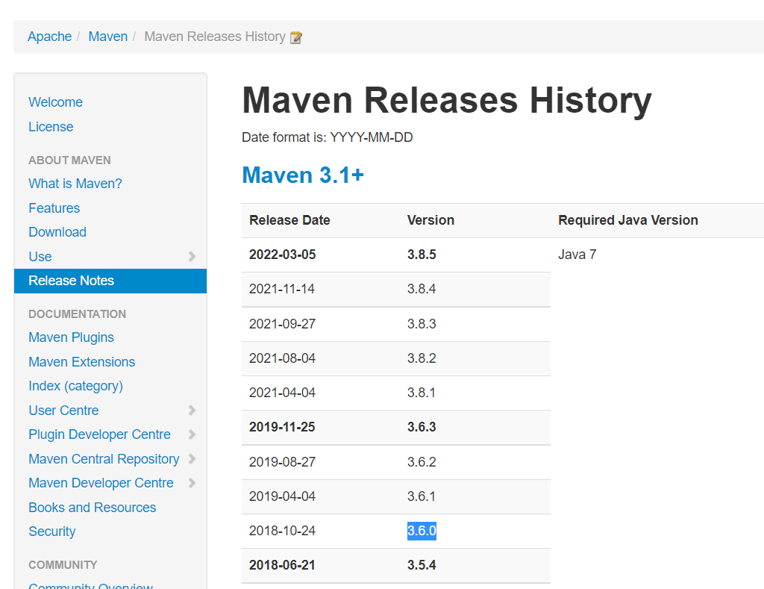Click the Java 7 cell
This screenshot has width=764, height=589.
[x=577, y=255]
